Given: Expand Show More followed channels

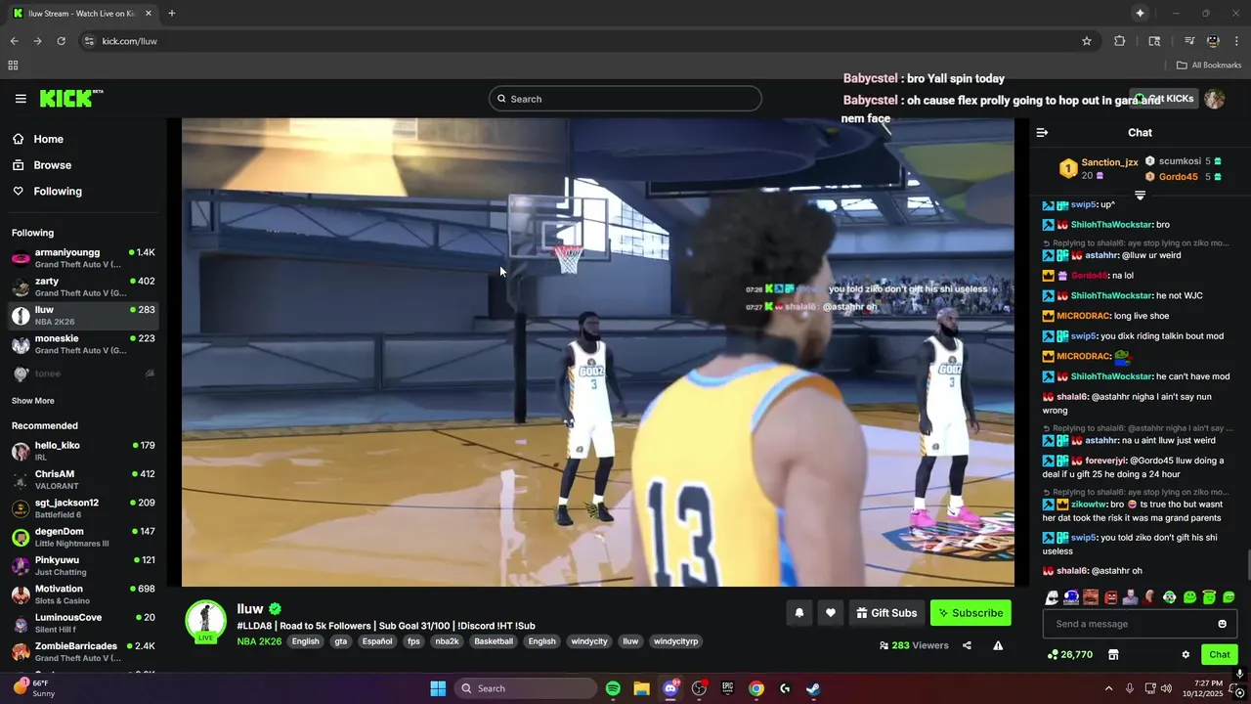Looking at the screenshot, I should coord(33,401).
